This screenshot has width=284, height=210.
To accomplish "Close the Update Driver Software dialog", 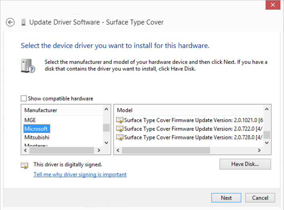I will click(x=273, y=5).
